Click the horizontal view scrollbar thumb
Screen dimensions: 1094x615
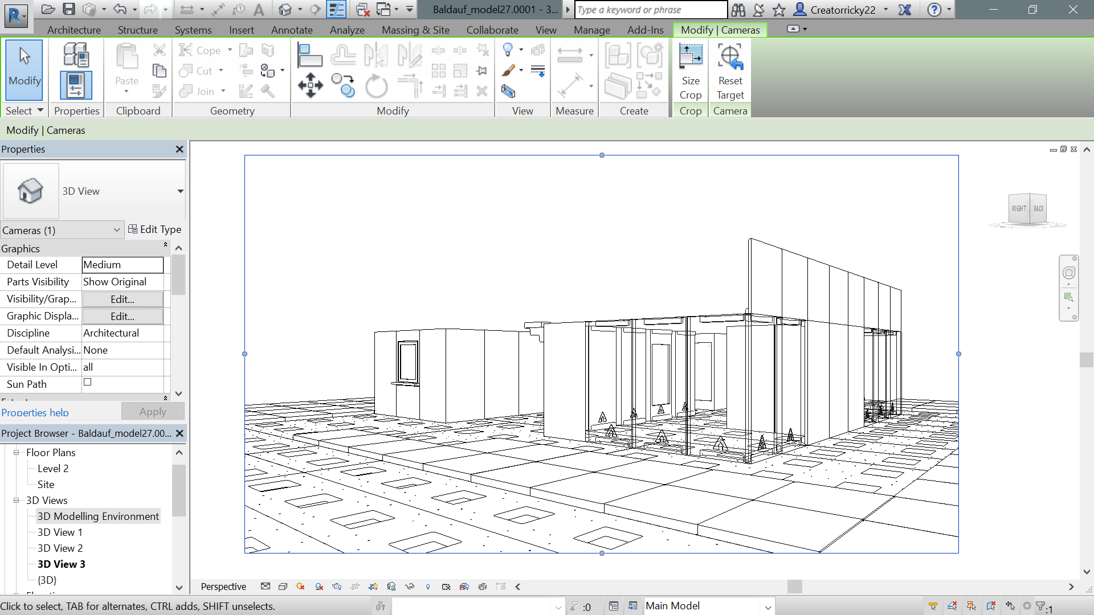[794, 587]
